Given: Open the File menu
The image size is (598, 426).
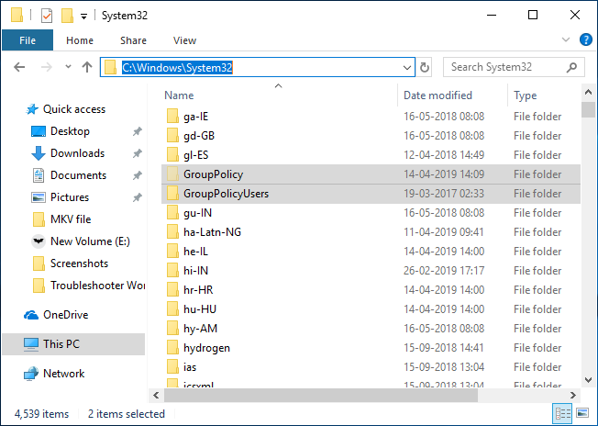Looking at the screenshot, I should [28, 40].
